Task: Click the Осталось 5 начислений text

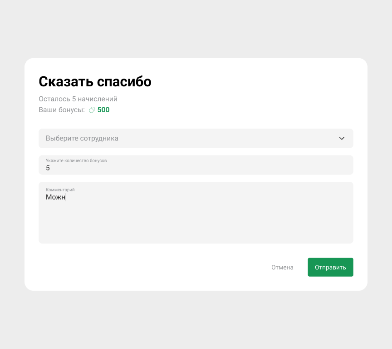Action: pos(78,99)
